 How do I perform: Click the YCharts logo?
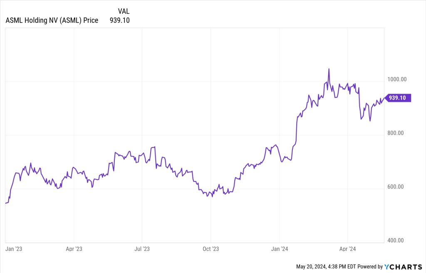coord(403,266)
